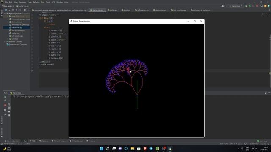Click the wrench icon in Run panel
271x152 pixels.
click(x=5, y=100)
